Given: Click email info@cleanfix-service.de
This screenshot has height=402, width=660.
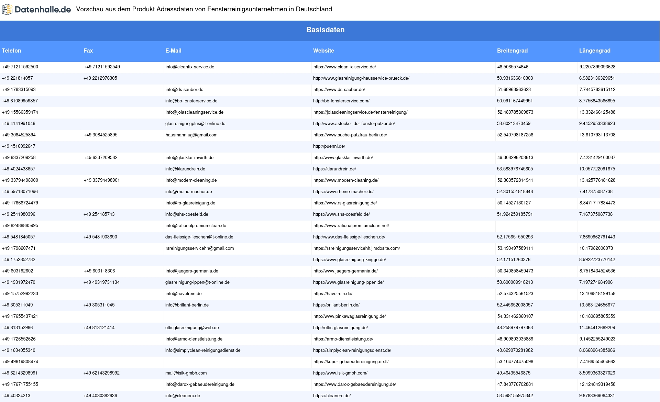Looking at the screenshot, I should [x=190, y=67].
